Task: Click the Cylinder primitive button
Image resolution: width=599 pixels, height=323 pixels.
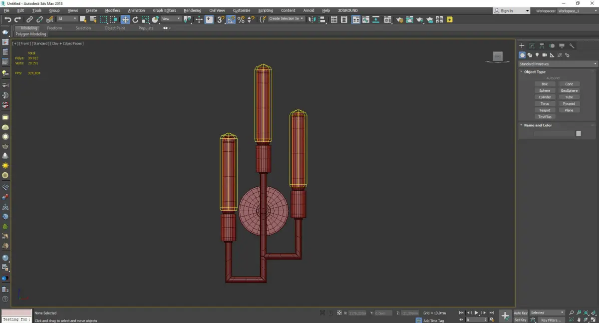Action: 545,97
